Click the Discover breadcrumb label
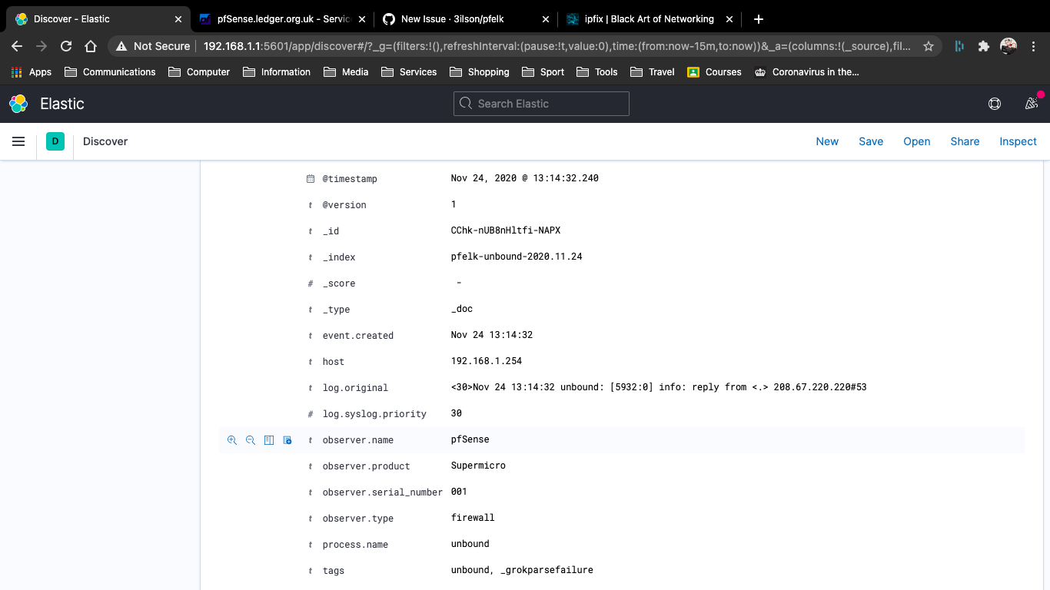1050x590 pixels. pyautogui.click(x=105, y=141)
